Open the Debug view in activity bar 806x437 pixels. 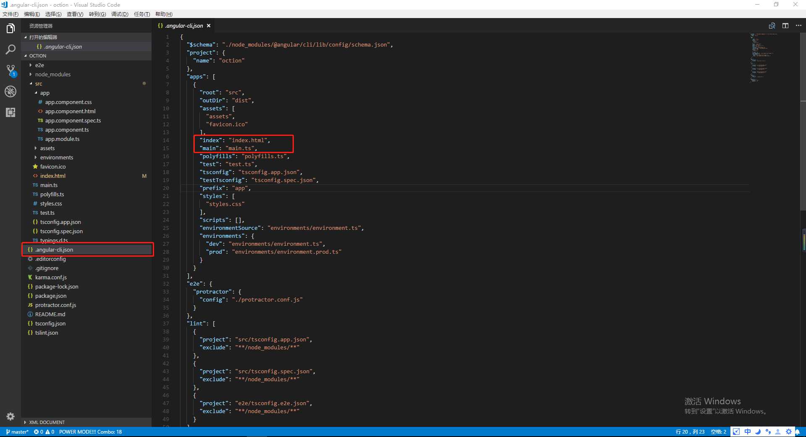[10, 91]
